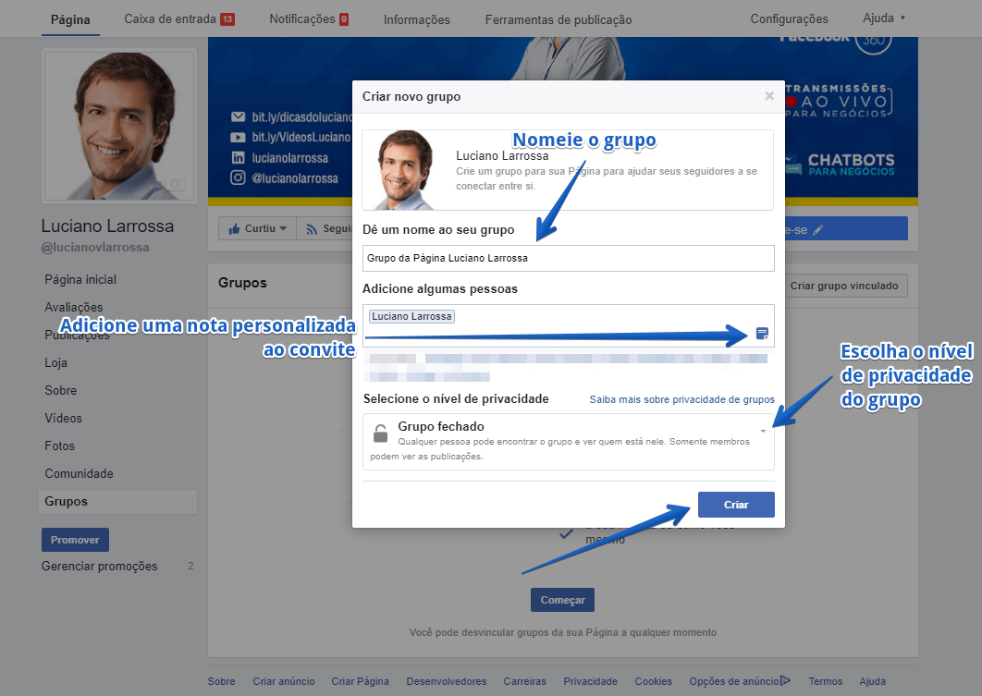This screenshot has height=696, width=982.
Task: Click the thumbs-up icon on Curtiu
Action: (234, 228)
